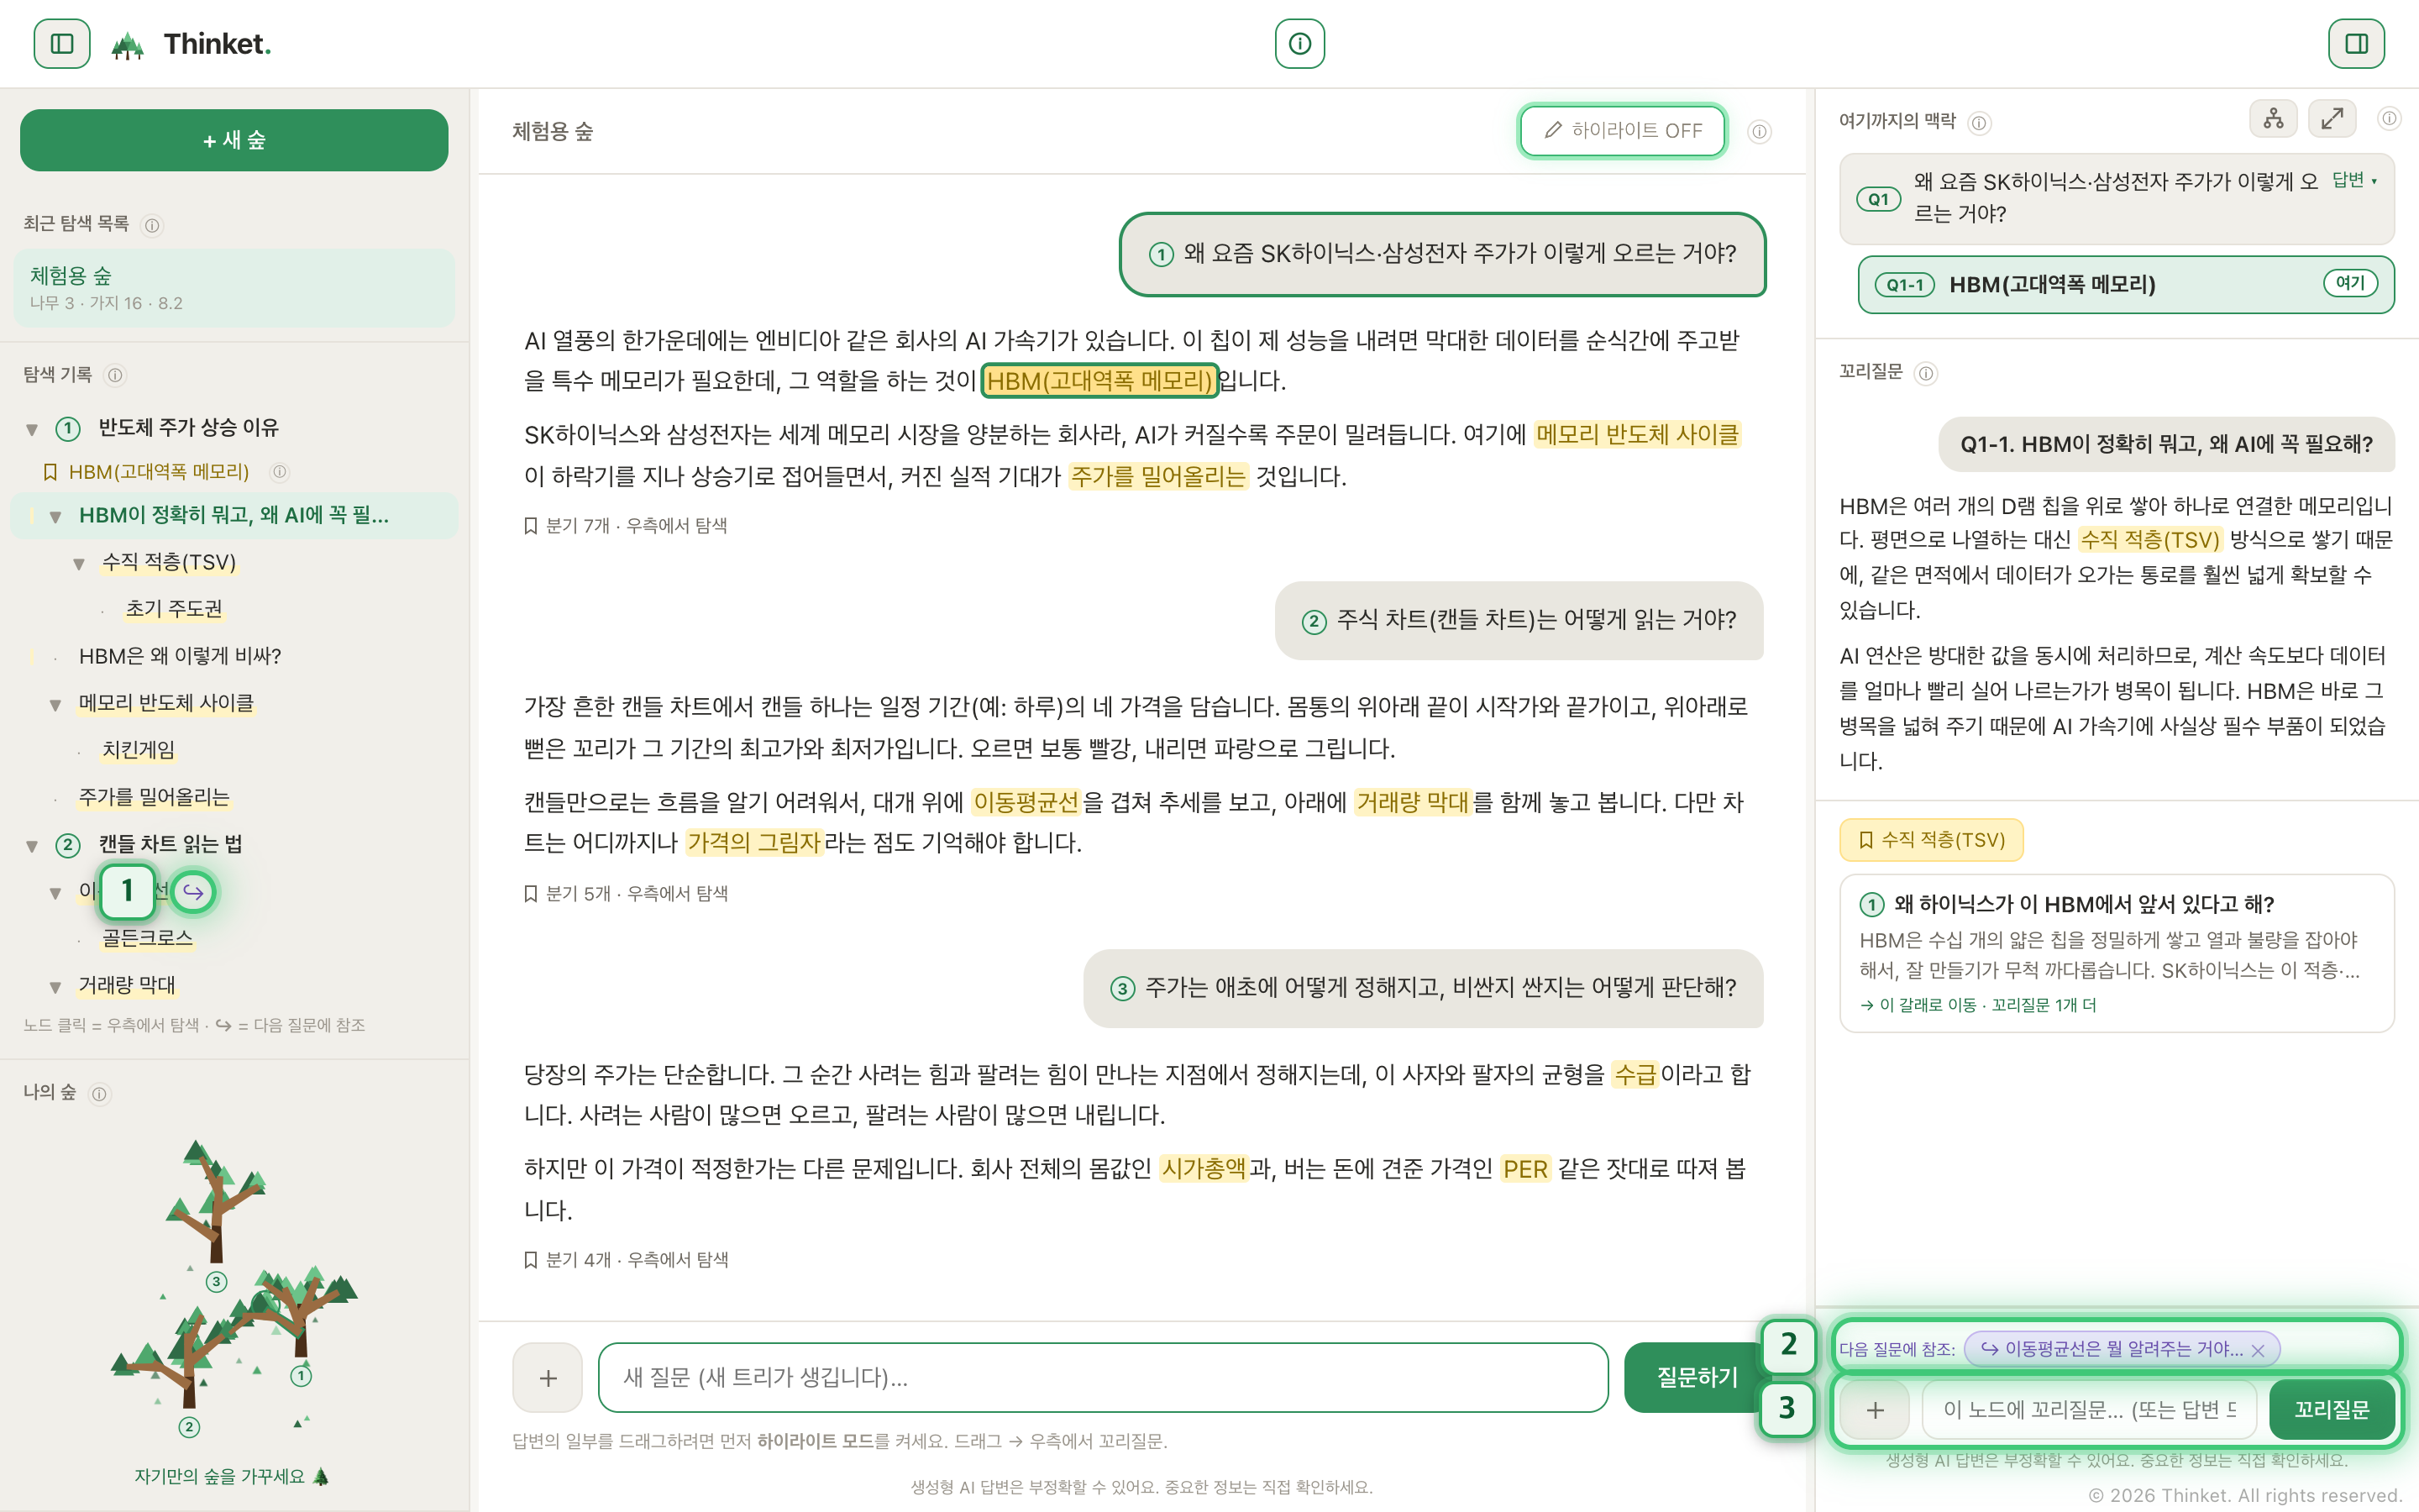Click info icon next to HBM(고대역폭 메모리) bookmark
Image resolution: width=2419 pixels, height=1512 pixels.
tap(280, 472)
